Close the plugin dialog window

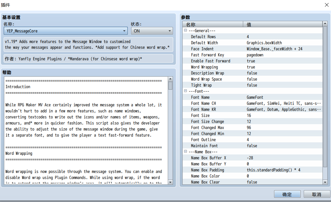[x=326, y=5]
